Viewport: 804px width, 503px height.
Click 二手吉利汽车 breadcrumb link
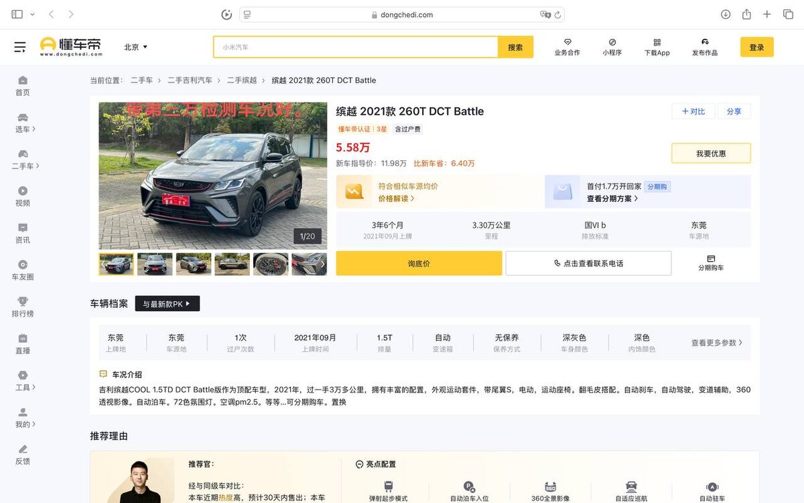click(x=190, y=80)
